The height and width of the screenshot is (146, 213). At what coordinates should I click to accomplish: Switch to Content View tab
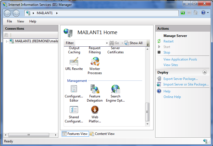pyautogui.click(x=102, y=134)
